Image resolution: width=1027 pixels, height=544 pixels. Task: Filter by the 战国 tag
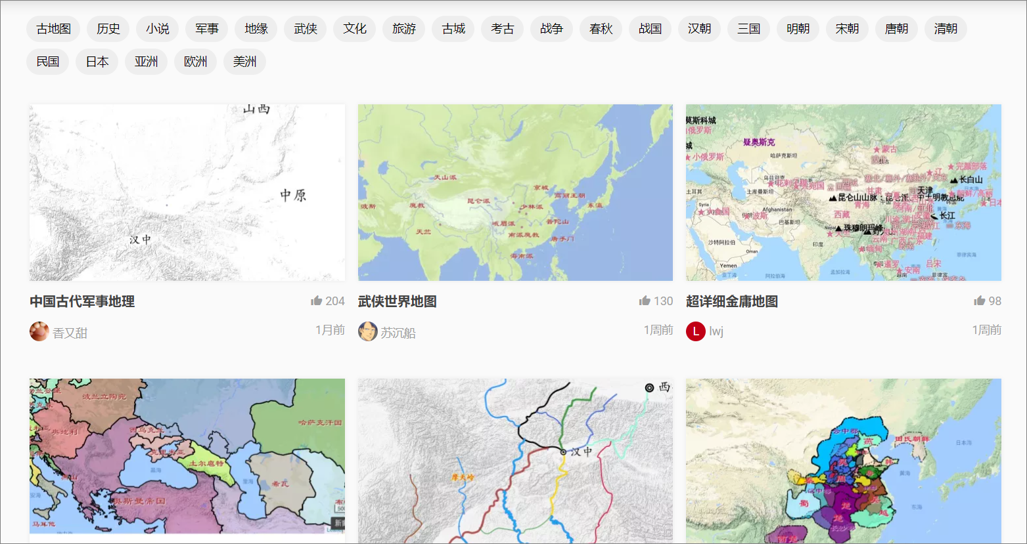point(650,28)
